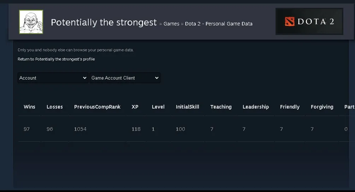This screenshot has width=355, height=192.
Task: Select the Teaching column header
Action: coord(221,107)
